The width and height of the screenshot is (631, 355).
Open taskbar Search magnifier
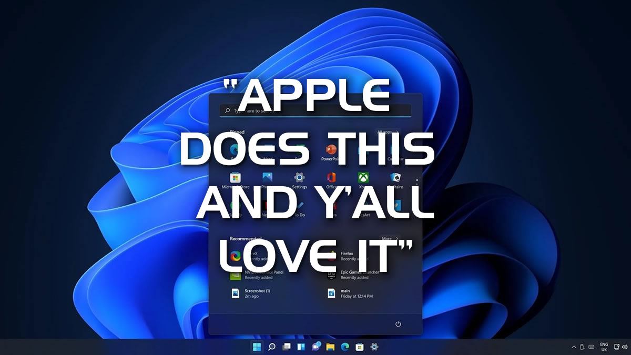(272, 347)
